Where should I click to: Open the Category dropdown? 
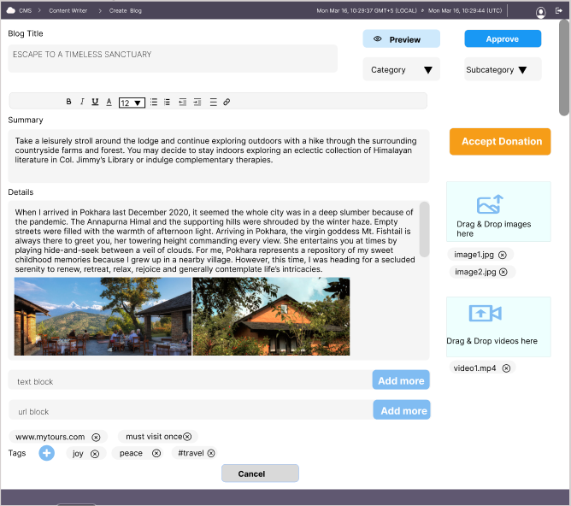(401, 69)
